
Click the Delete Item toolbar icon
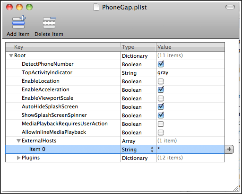[x=50, y=23]
